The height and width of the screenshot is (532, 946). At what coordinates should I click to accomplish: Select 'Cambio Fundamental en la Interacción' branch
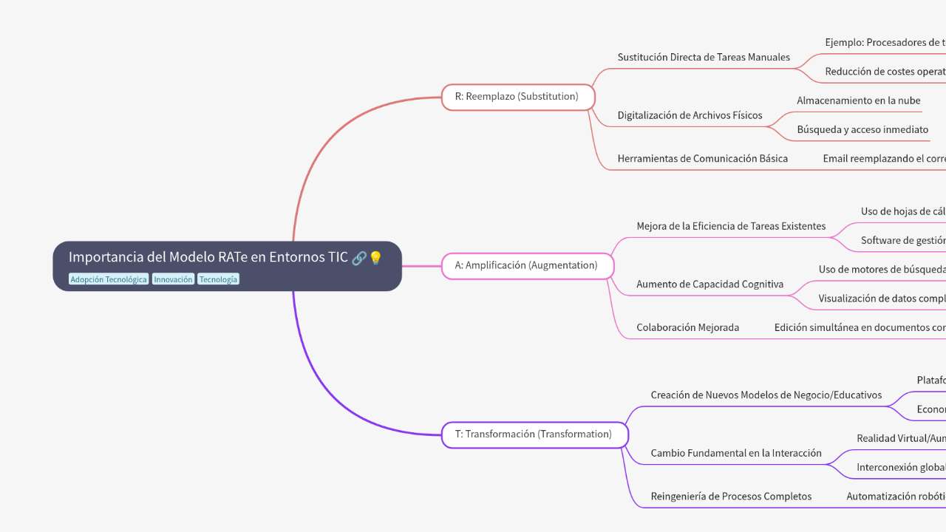[735, 454]
